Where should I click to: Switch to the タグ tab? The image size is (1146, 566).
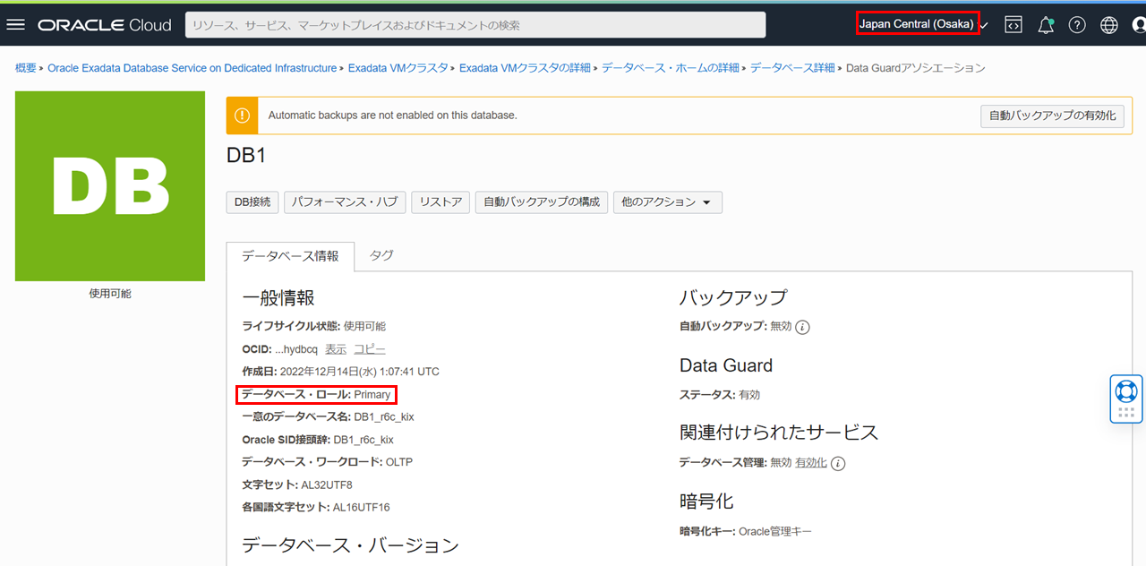381,255
